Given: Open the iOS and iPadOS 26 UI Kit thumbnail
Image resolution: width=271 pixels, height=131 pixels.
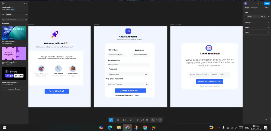Looking at the screenshot, I should 14,33.
